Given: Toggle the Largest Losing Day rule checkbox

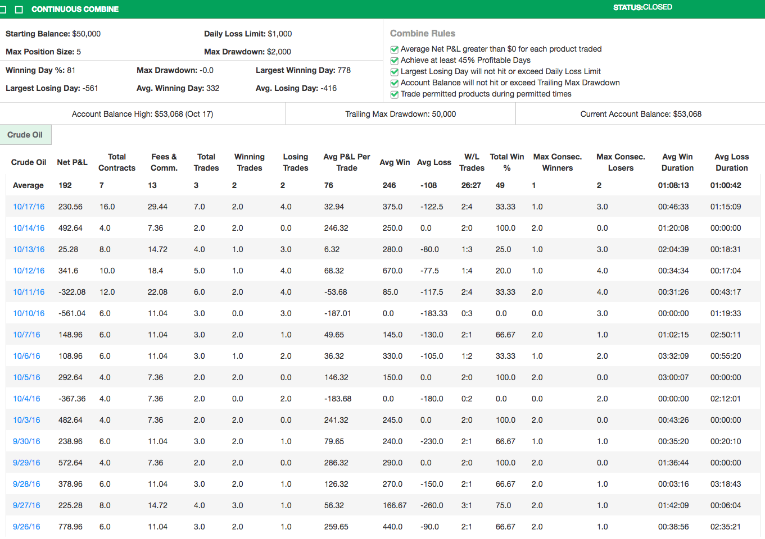Looking at the screenshot, I should (x=395, y=72).
